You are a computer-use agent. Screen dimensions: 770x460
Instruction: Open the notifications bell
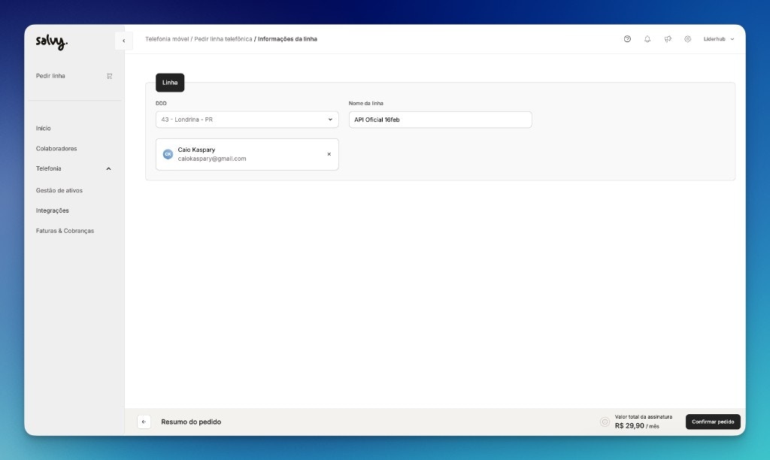(x=647, y=39)
